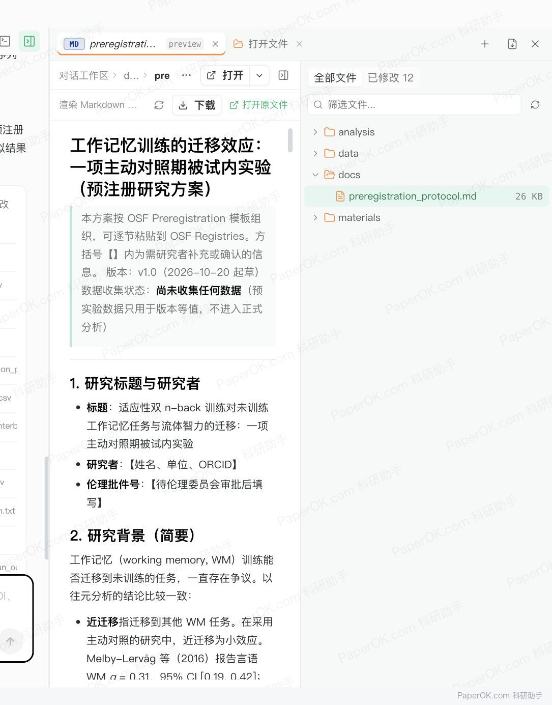Click the docs folder icon
This screenshot has height=705, width=552.
[x=330, y=175]
